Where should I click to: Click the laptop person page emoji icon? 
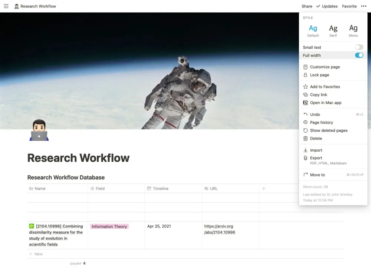(39, 130)
